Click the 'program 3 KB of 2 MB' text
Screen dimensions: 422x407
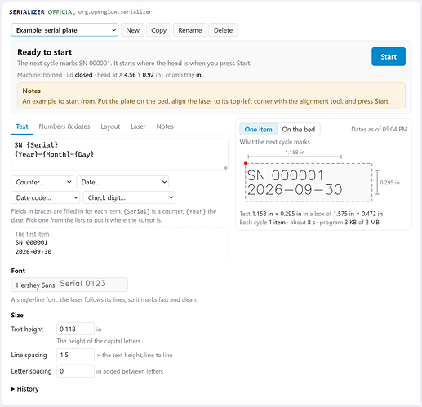(x=349, y=223)
